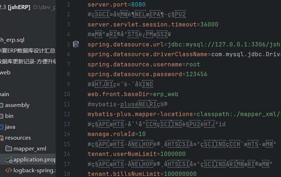281x177 pixels.
Task: Click line number 10 in the gutter
Action: point(67,94)
